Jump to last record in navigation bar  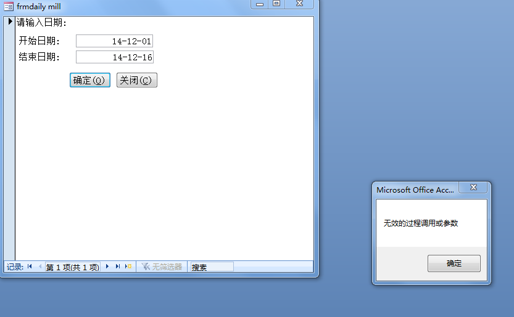tap(117, 267)
